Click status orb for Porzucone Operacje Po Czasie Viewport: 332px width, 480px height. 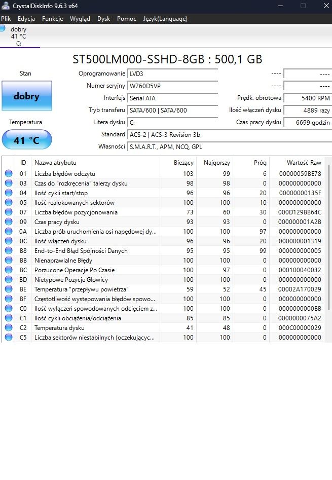click(x=9, y=270)
